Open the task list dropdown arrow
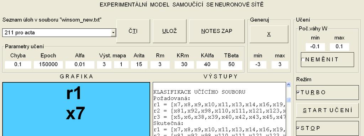The image size is (364, 136). pos(113,33)
